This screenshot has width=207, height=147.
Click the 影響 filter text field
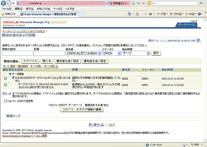[49, 53]
